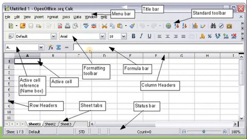Toggle Align Right
The height and width of the screenshot is (139, 247).
[176, 36]
